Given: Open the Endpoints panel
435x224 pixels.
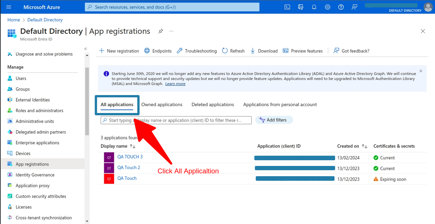Looking at the screenshot, I should (x=158, y=51).
